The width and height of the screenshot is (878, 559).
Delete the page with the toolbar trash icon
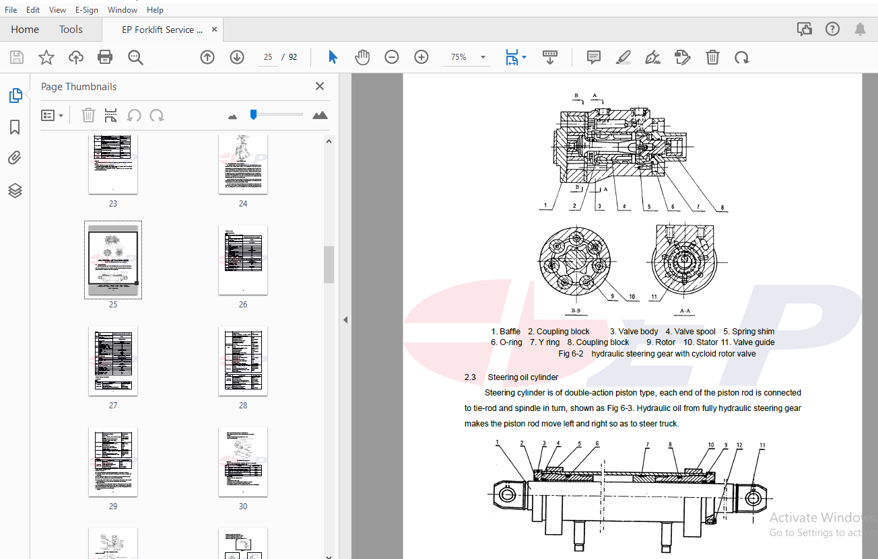[712, 57]
